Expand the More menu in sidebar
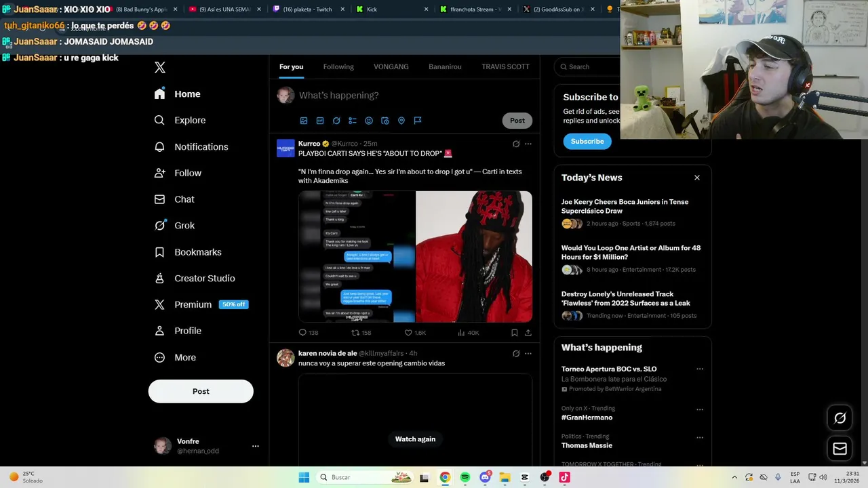 (175, 357)
